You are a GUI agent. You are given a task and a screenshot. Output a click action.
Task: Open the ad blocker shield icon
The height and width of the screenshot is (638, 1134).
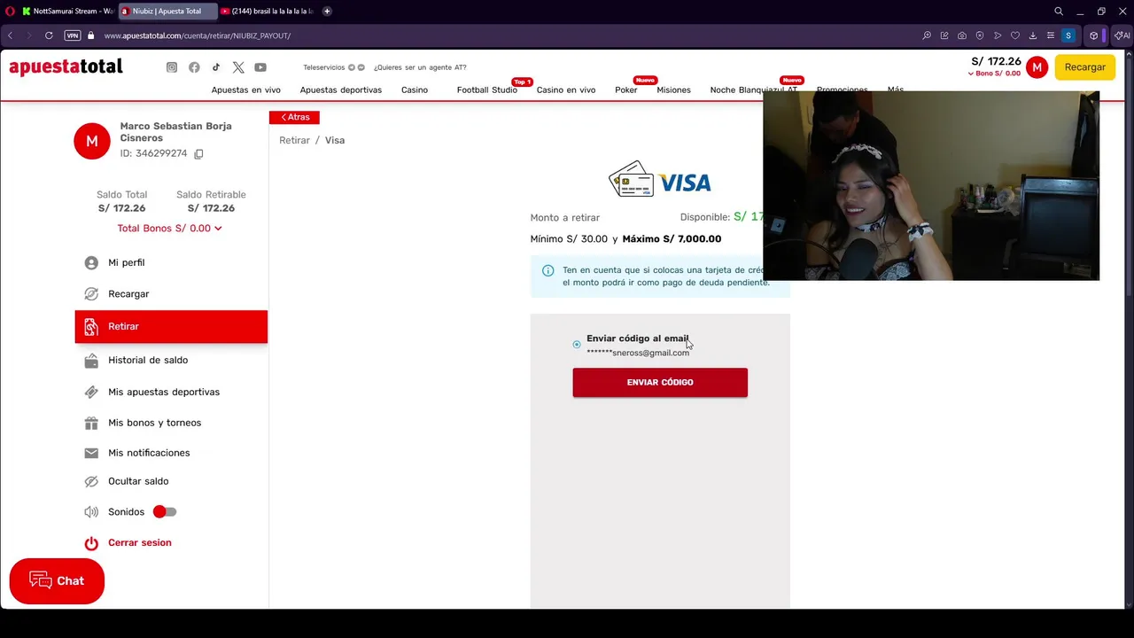point(980,35)
